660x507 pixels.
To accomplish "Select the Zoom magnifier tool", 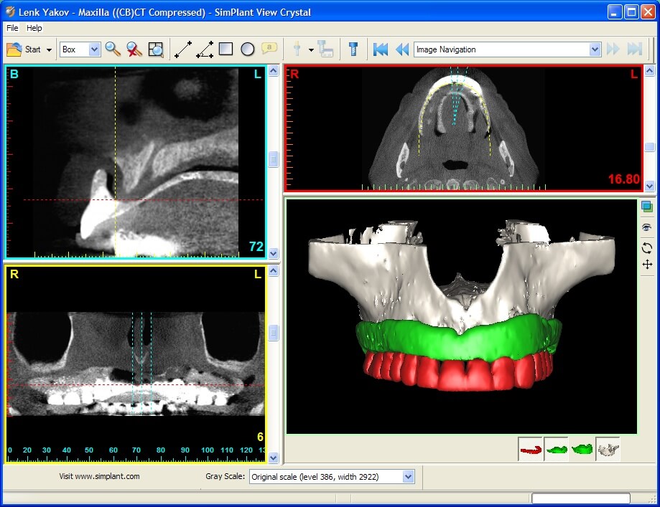I will [111, 49].
